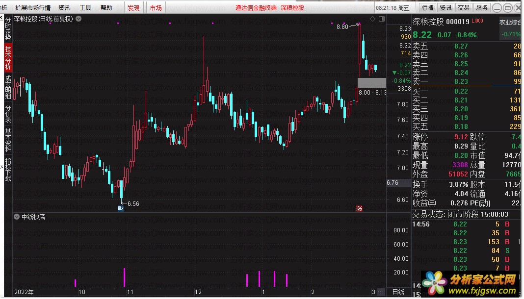The image size is (524, 299).
Task: Click the 买二 price 8.21
Action: [461, 100]
